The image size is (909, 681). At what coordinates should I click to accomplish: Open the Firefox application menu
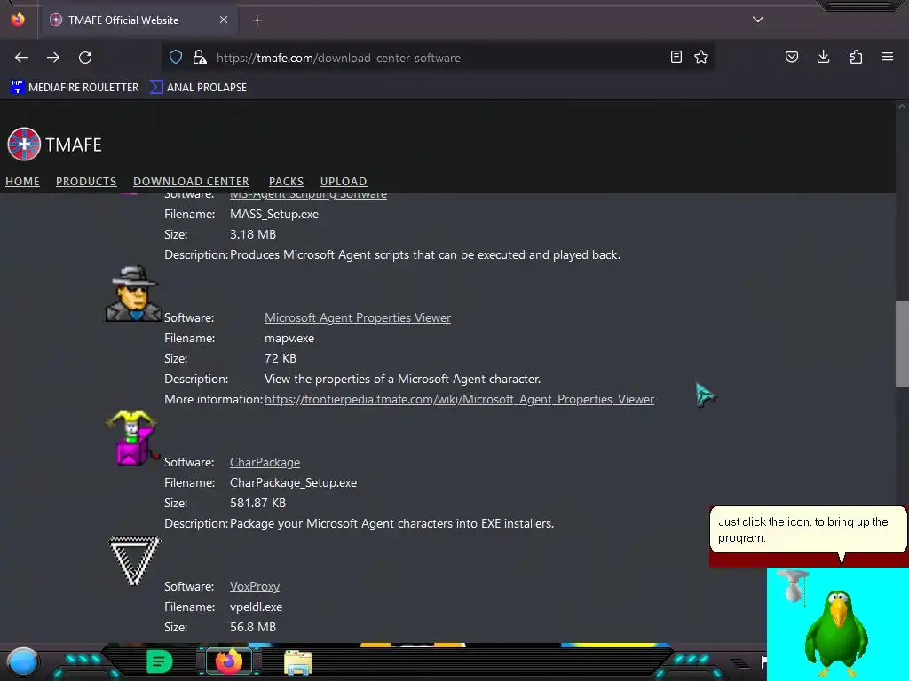pyautogui.click(x=888, y=57)
